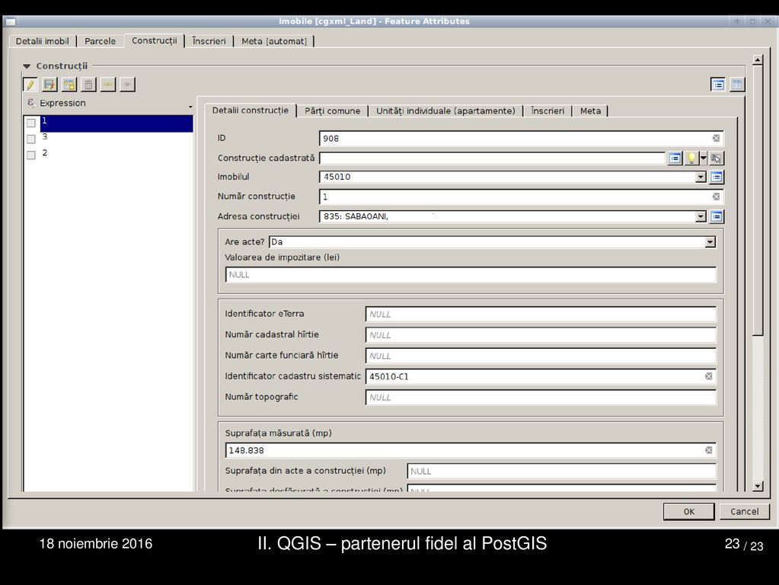Select Construcție cadastrată feature on map
The width and height of the screenshot is (779, 585).
point(716,158)
